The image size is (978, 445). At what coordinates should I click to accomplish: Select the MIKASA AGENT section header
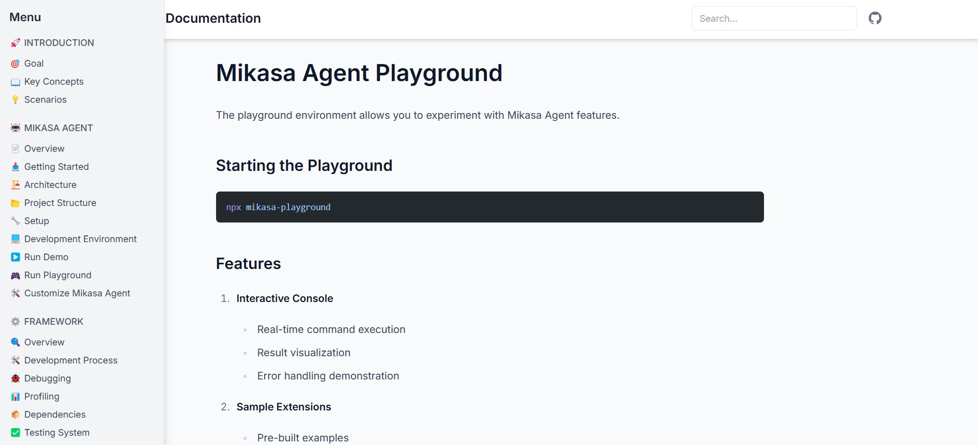coord(58,128)
